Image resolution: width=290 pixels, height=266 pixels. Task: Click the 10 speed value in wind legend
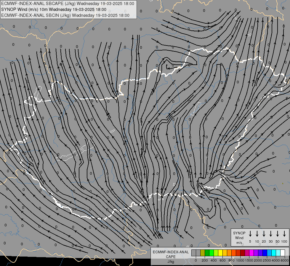pyautogui.click(x=257, y=241)
